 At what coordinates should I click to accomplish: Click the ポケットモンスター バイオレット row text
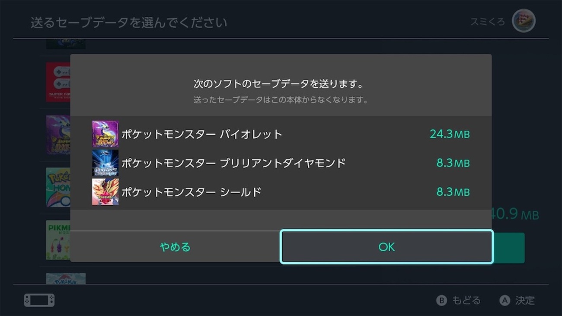pos(201,134)
